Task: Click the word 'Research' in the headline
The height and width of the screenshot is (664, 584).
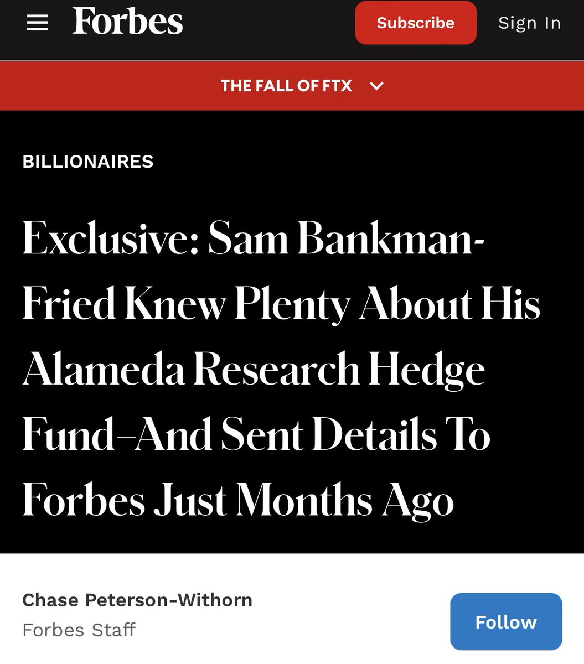Action: [276, 370]
